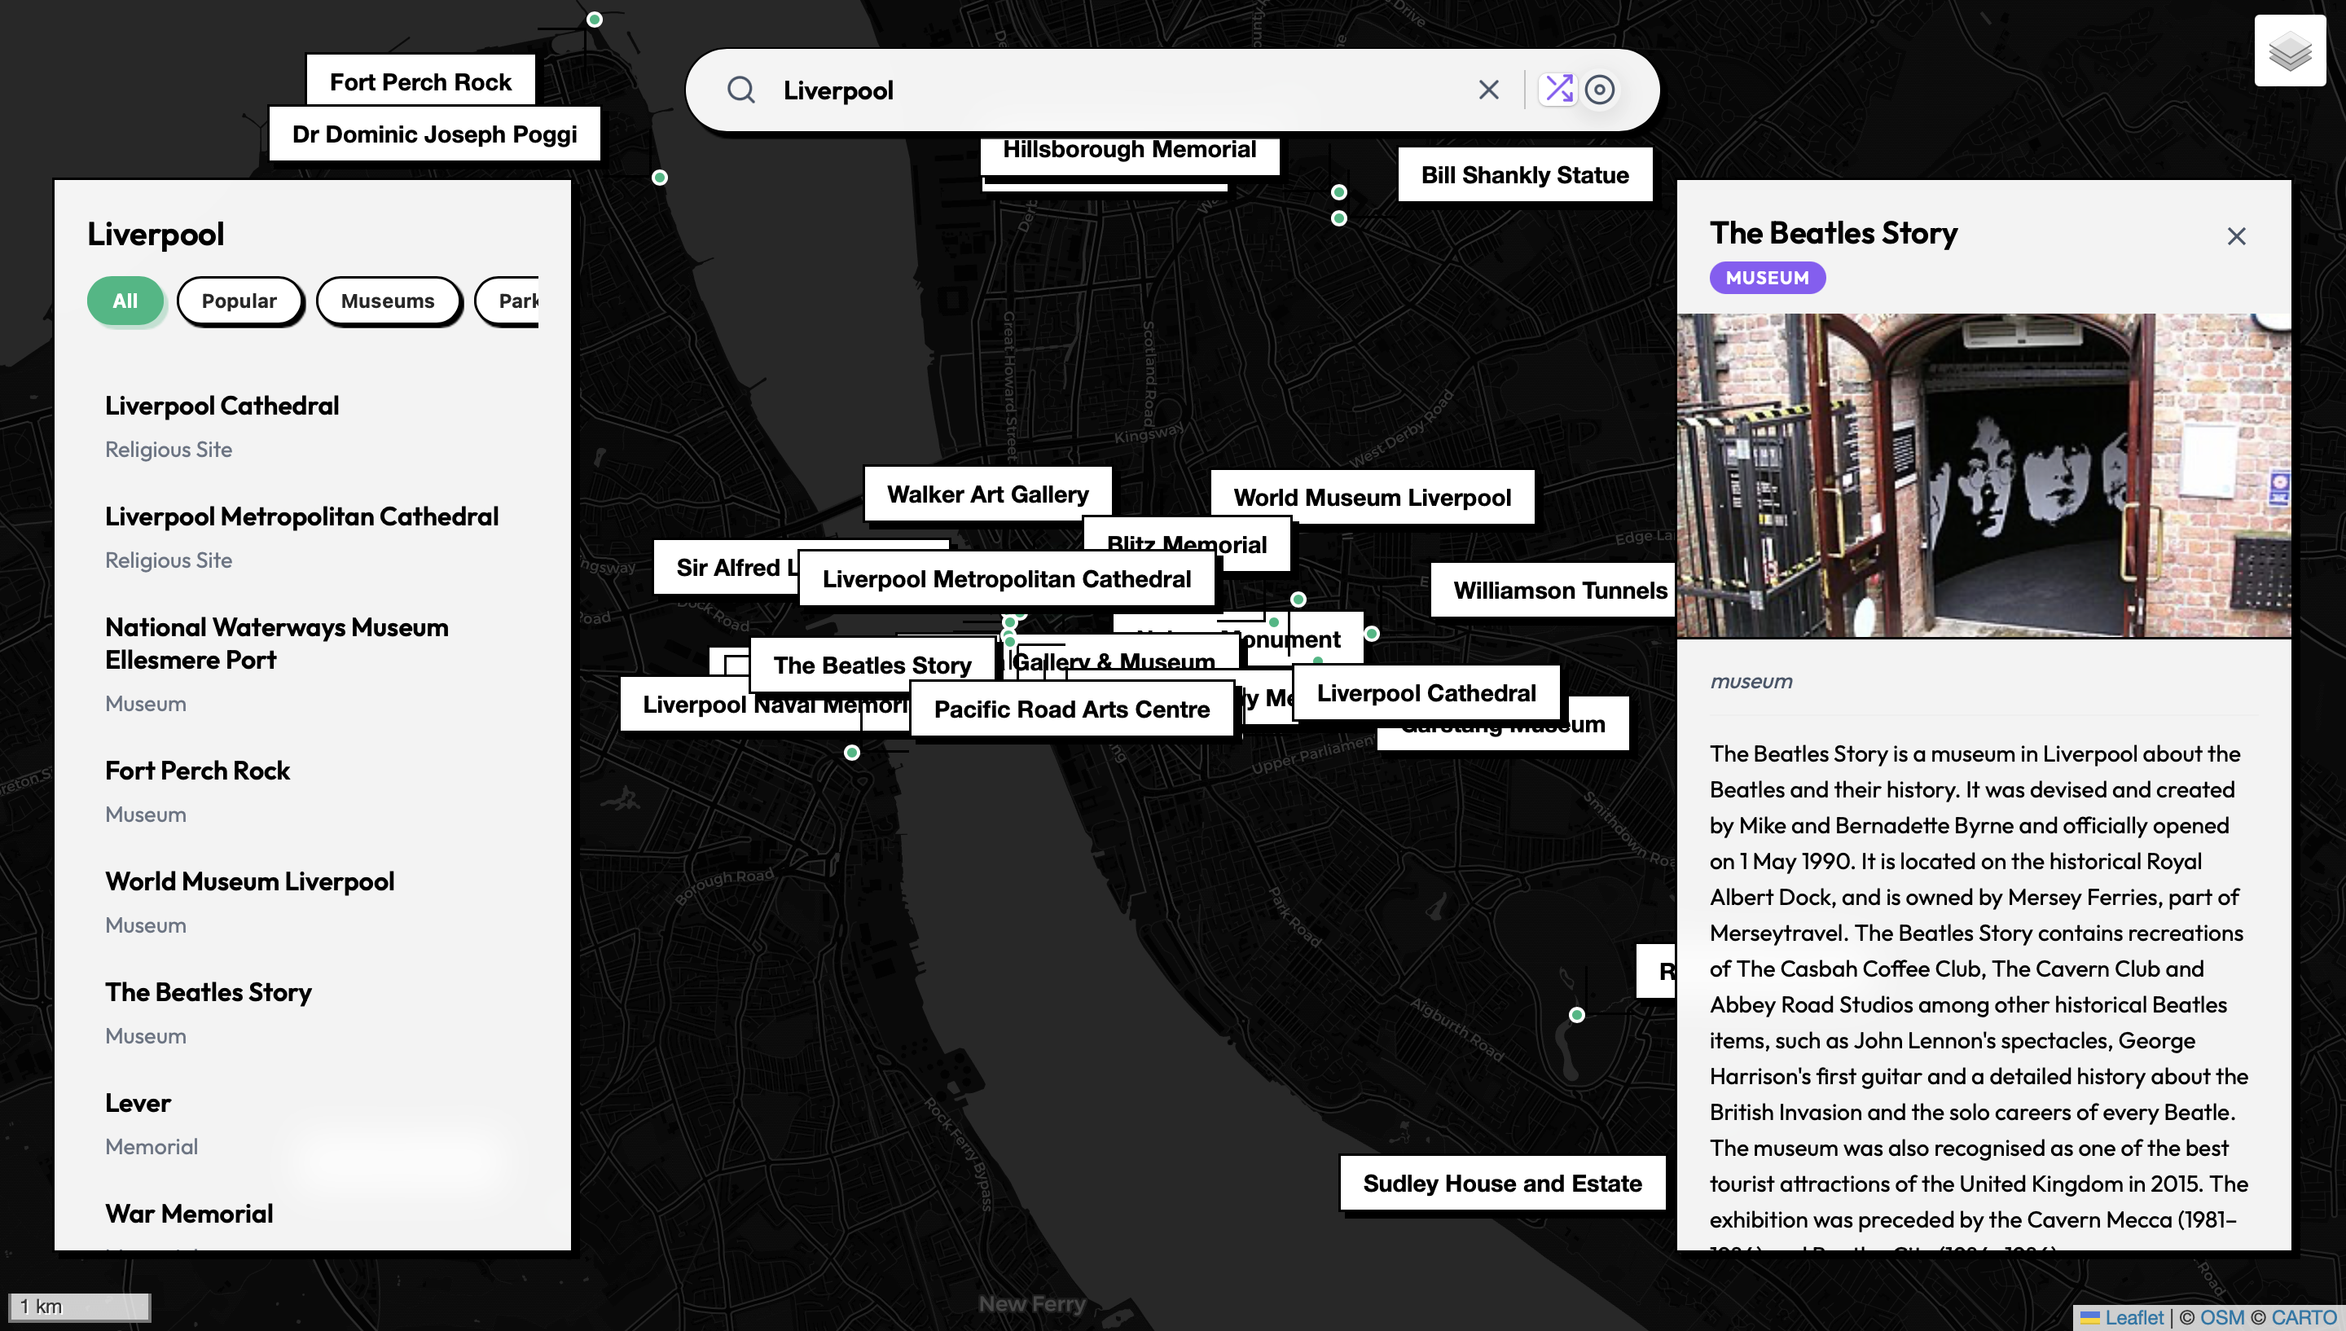Click The Beatles Story photo
The height and width of the screenshot is (1331, 2346).
(x=1984, y=476)
